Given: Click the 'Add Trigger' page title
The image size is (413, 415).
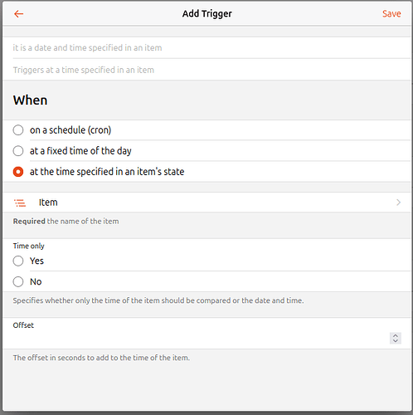Looking at the screenshot, I should [207, 13].
